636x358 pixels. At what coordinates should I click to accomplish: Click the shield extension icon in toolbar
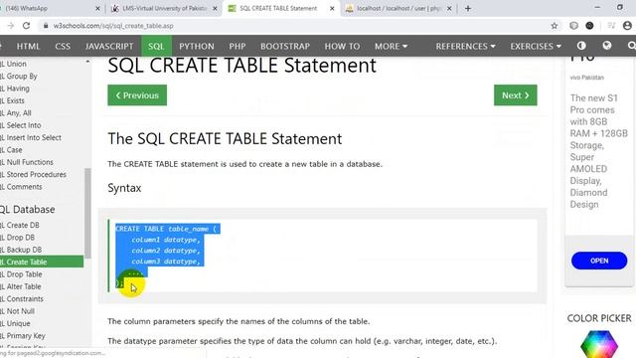(573, 26)
